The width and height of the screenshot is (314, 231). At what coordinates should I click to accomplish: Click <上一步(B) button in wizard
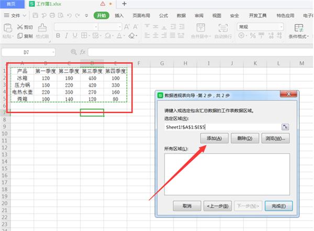click(218, 206)
